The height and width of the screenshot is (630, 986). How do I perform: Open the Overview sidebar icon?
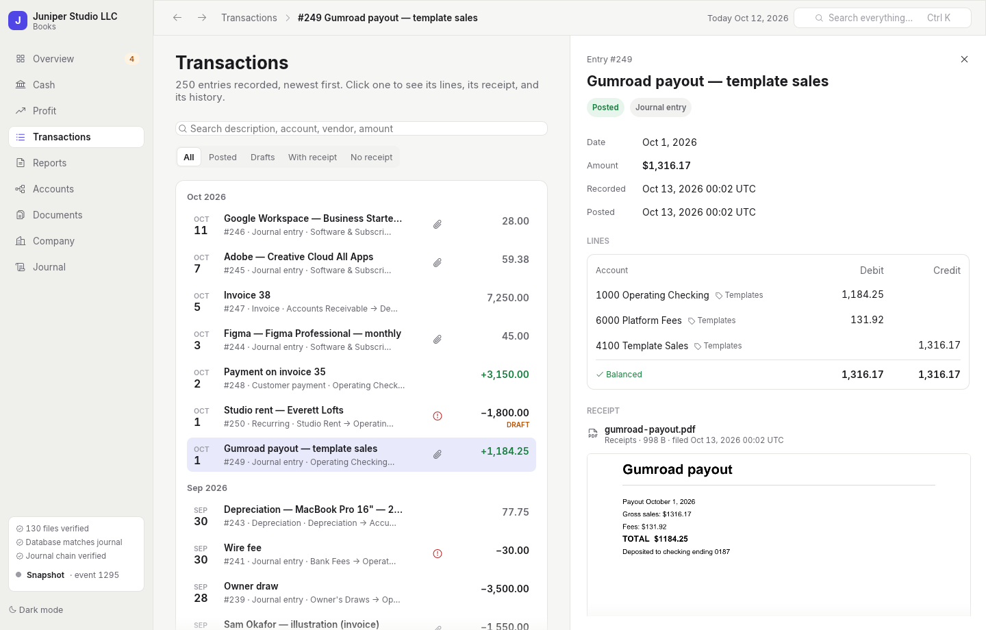click(21, 59)
